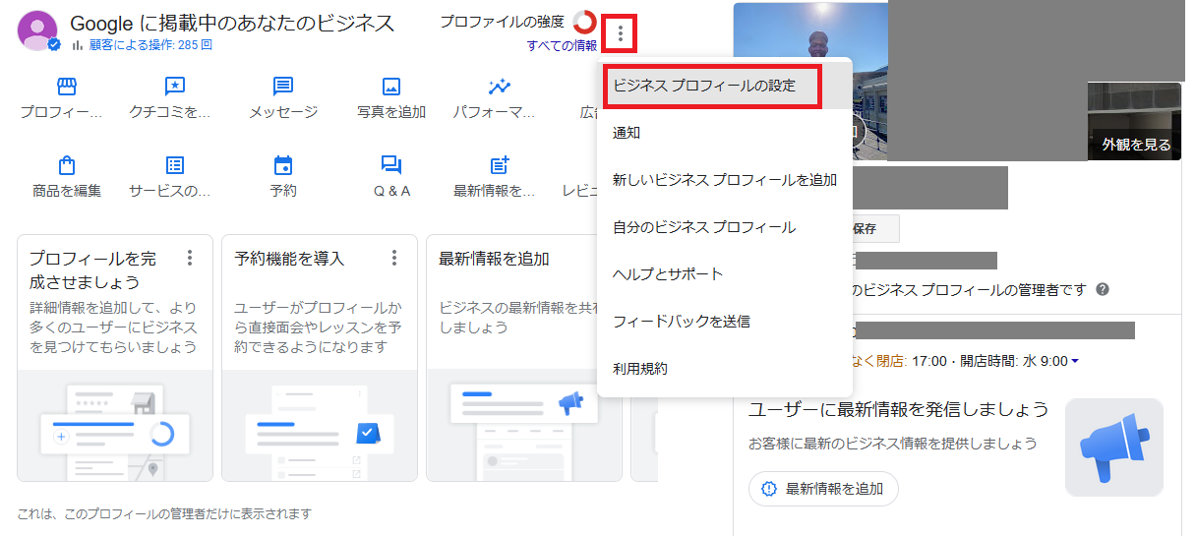Image resolution: width=1195 pixels, height=536 pixels.
Task: Click the megaphone illustration in the updates panel
Action: [1114, 447]
